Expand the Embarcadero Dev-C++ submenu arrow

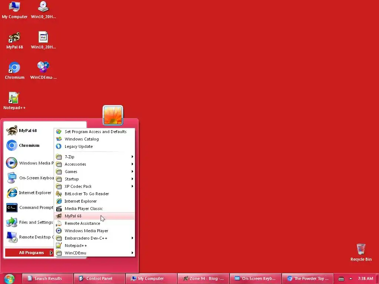tap(133, 238)
